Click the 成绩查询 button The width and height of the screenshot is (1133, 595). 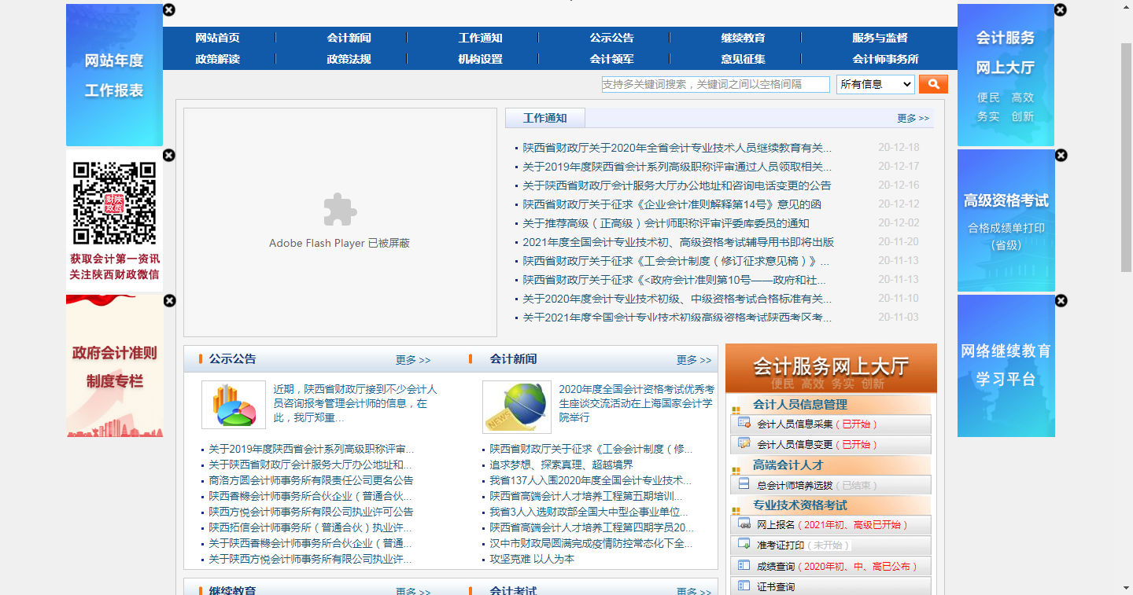coord(831,566)
